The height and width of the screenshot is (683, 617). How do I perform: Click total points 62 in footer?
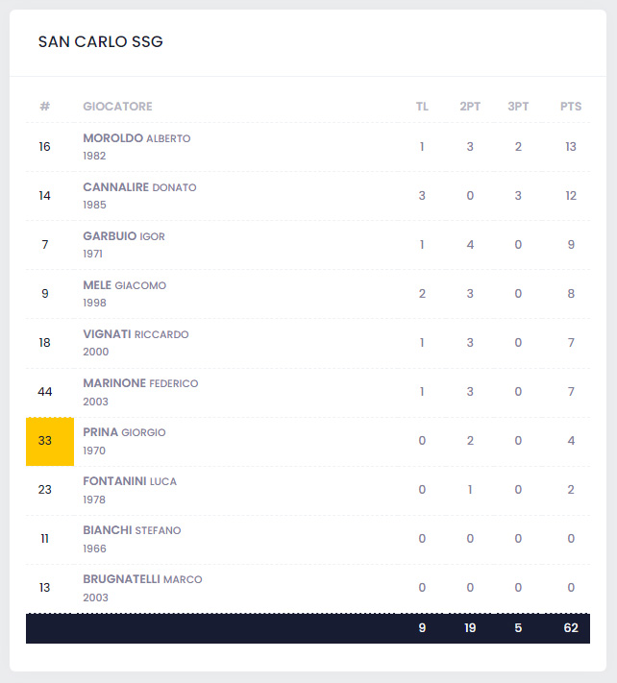pos(571,628)
